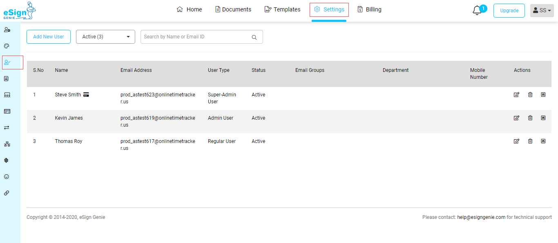This screenshot has width=558, height=243.
Task: Switch to the Templates tab
Action: 282,9
